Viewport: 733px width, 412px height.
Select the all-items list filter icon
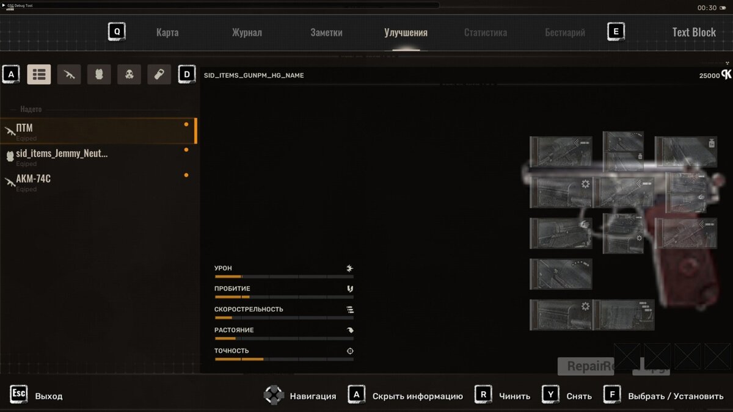click(39, 74)
